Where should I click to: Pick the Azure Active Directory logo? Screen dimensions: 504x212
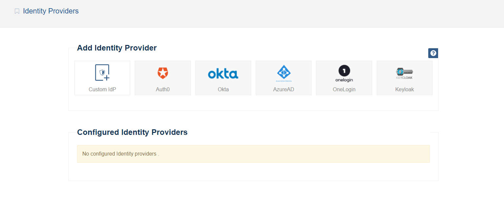(x=284, y=73)
